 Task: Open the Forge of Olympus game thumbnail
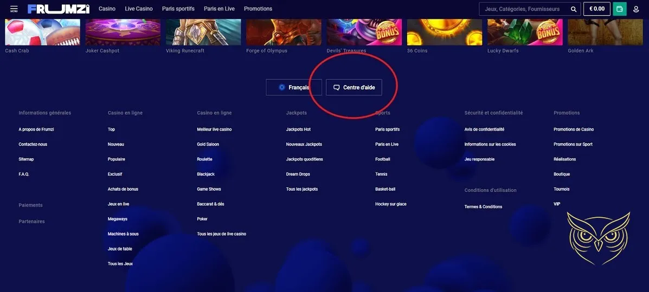pyautogui.click(x=284, y=33)
